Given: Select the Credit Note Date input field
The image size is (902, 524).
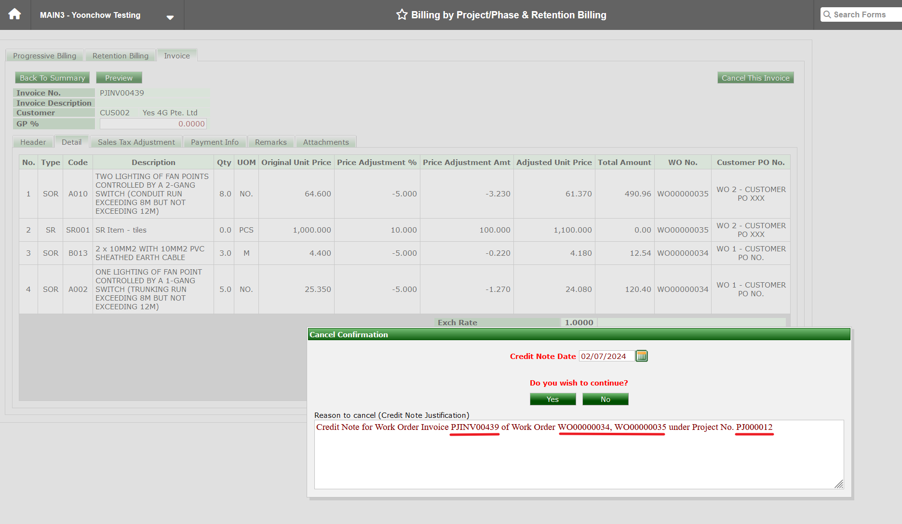Looking at the screenshot, I should [x=606, y=356].
